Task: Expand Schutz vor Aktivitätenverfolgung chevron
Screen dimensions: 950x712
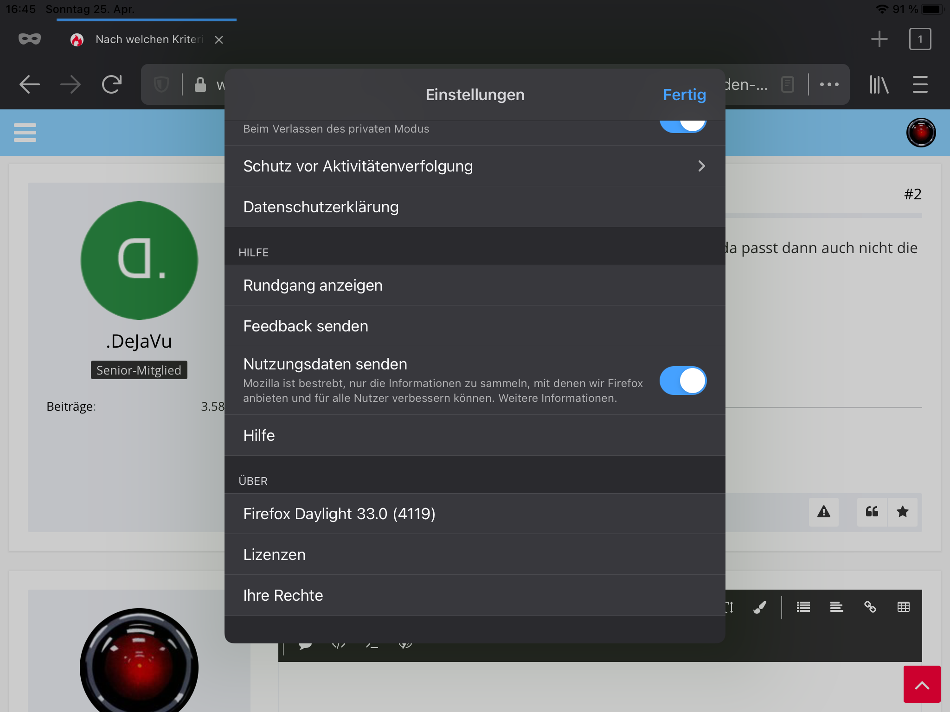Action: pyautogui.click(x=701, y=166)
